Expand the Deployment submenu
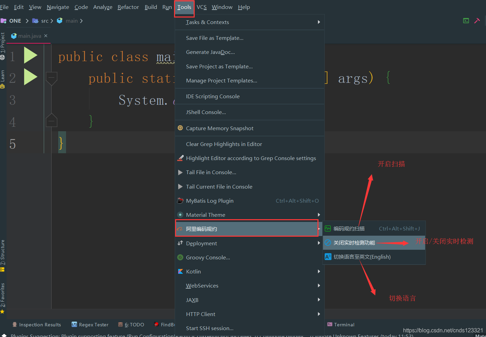Screen dimensions: 486x337 click(250, 243)
